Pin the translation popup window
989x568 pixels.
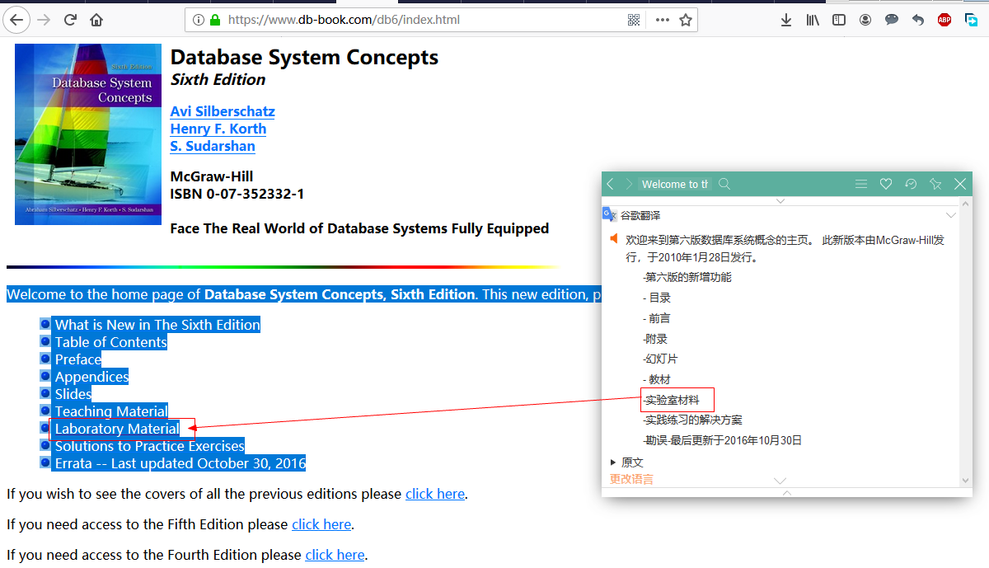(x=935, y=184)
